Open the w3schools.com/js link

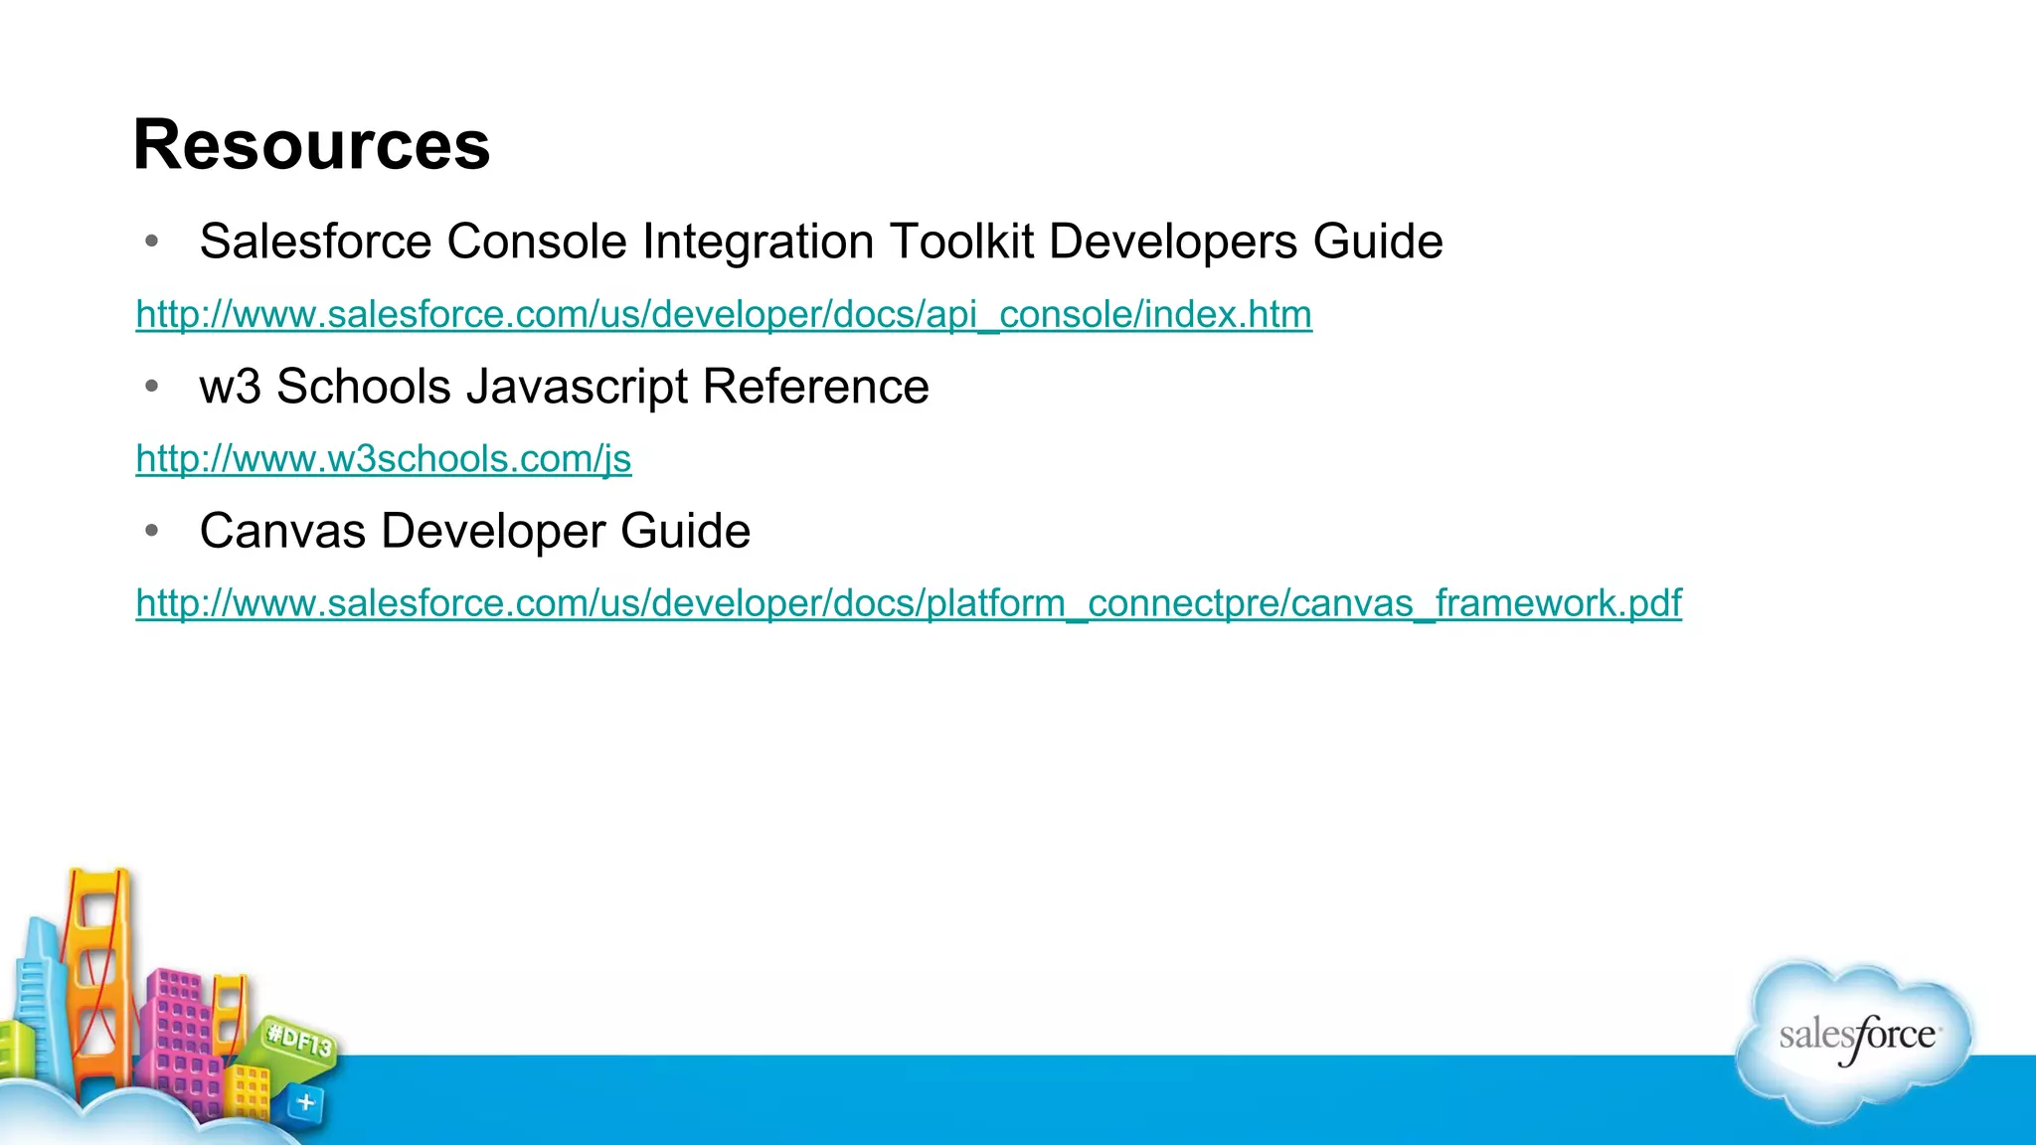[384, 459]
